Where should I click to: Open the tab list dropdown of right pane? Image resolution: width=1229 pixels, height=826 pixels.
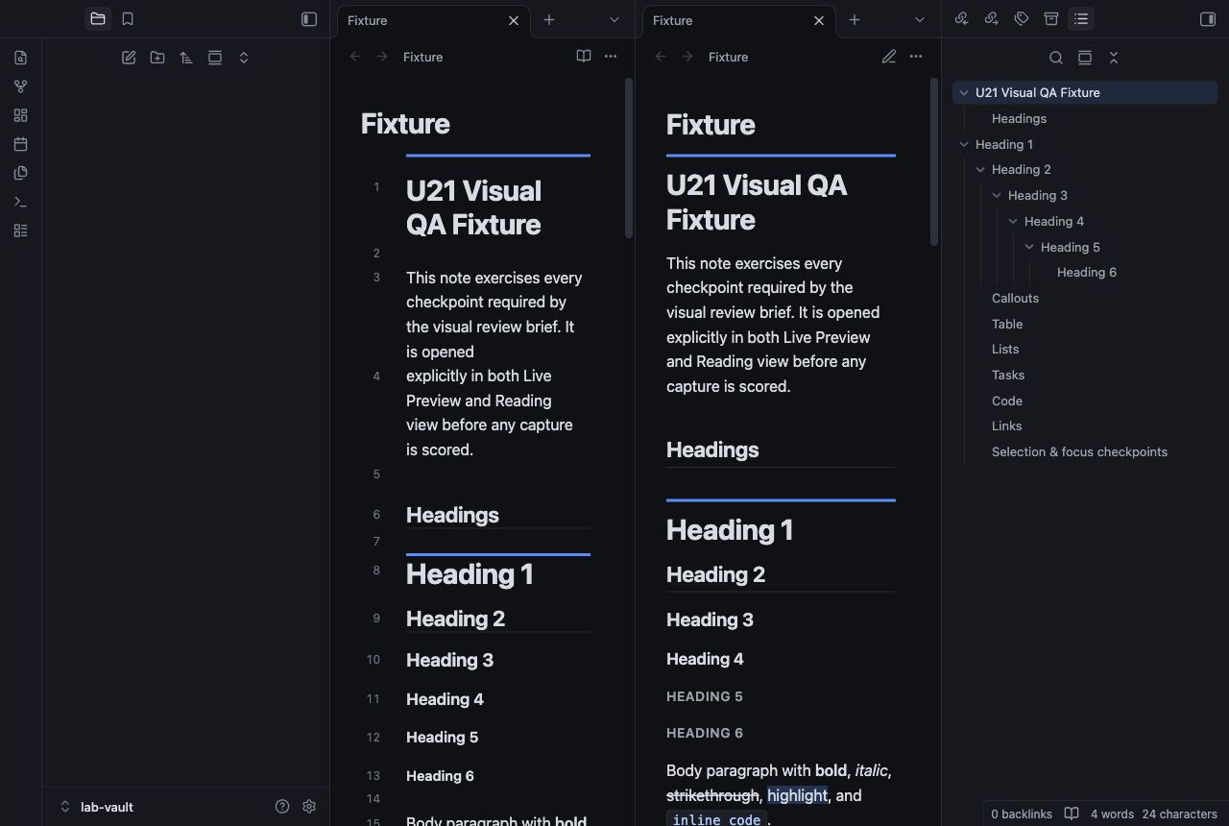pos(920,19)
